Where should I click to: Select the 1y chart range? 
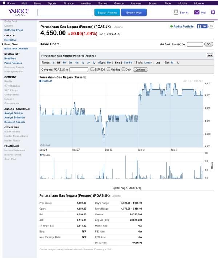tap(83, 63)
